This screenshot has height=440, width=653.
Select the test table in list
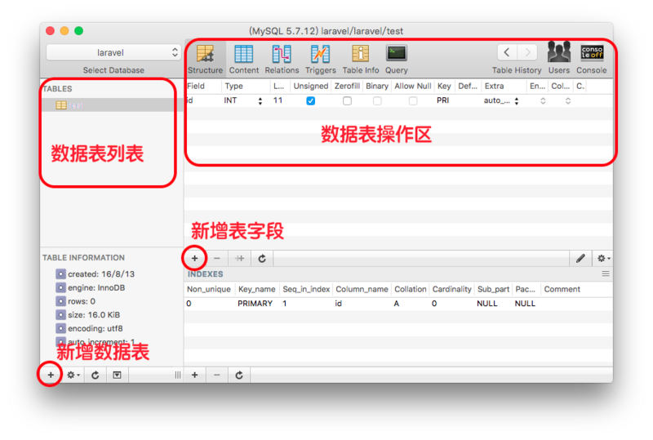112,105
